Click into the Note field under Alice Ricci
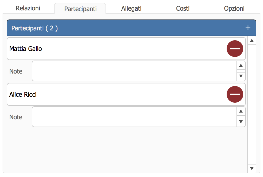This screenshot has height=177, width=263. click(x=134, y=117)
